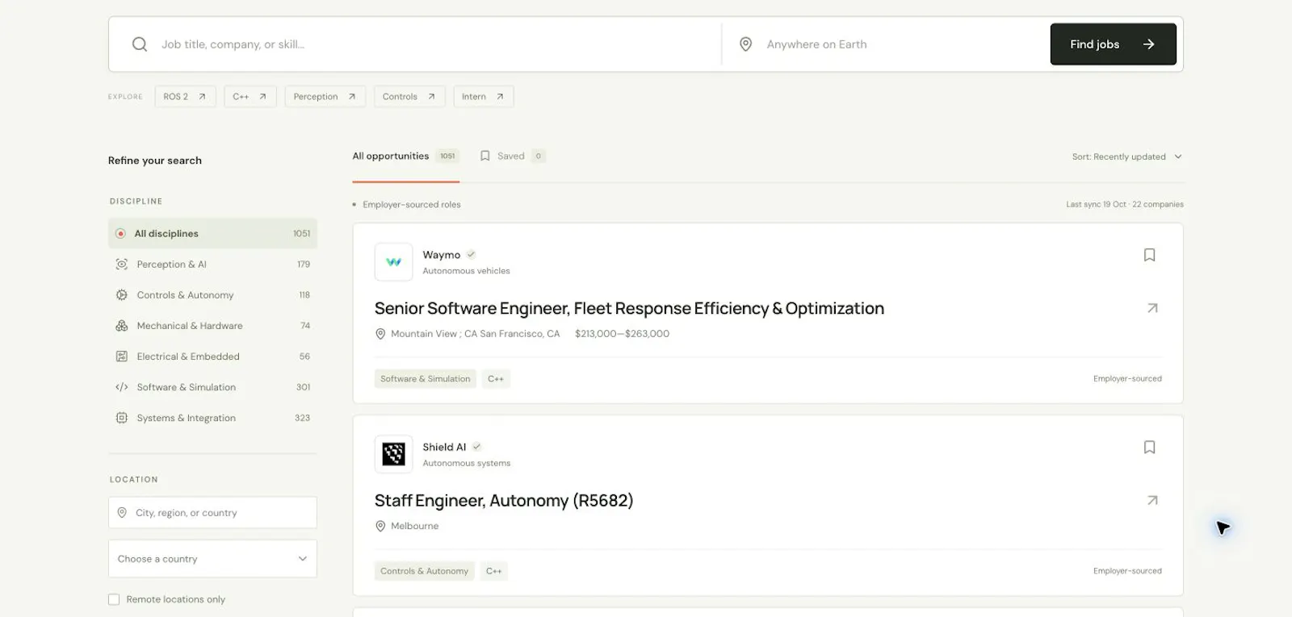Click the Melbourne location pin icon

click(380, 526)
